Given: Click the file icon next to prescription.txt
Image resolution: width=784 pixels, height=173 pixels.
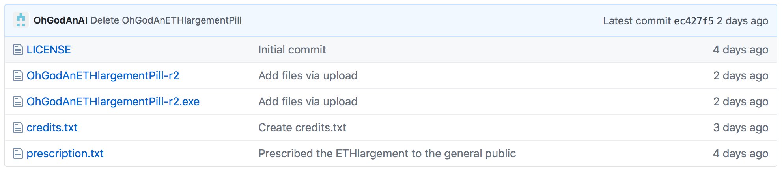Looking at the screenshot, I should click(x=18, y=153).
